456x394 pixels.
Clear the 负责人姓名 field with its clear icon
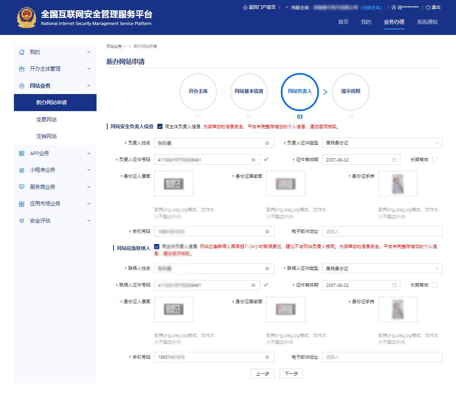(267, 143)
